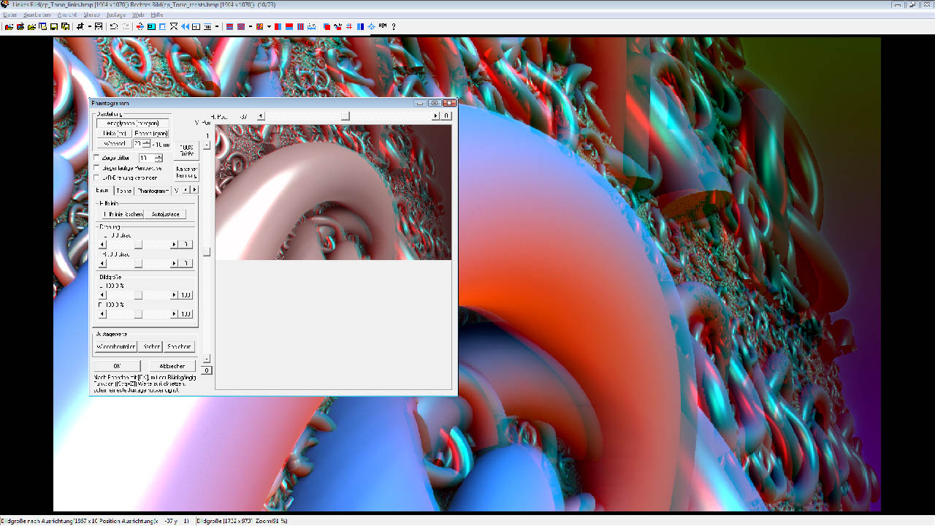Viewport: 935px width, 526px height.
Task: Click the multicolor anaglyph grid toolbar icon
Action: click(x=259, y=26)
